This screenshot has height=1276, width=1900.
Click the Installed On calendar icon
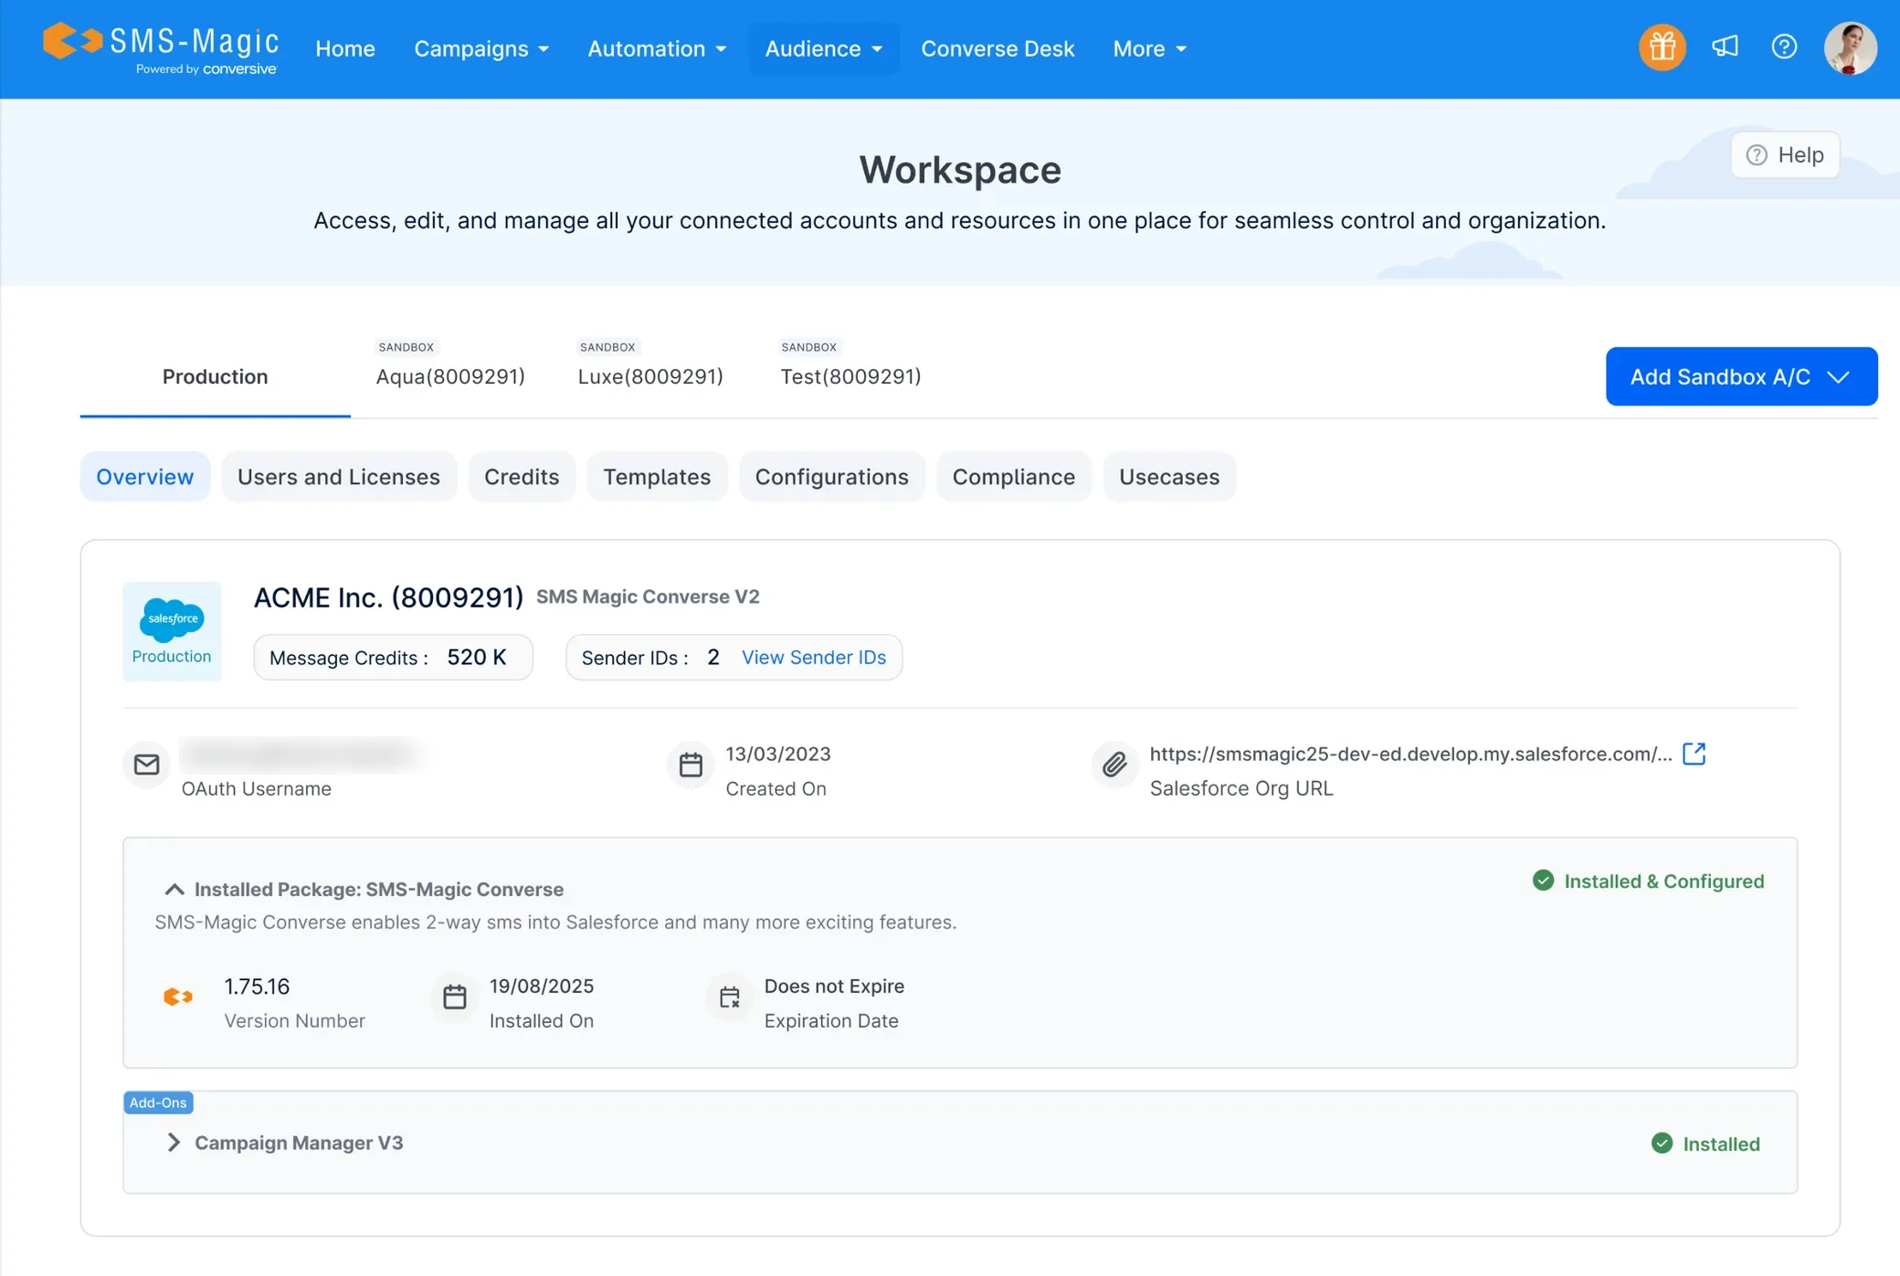coord(454,997)
